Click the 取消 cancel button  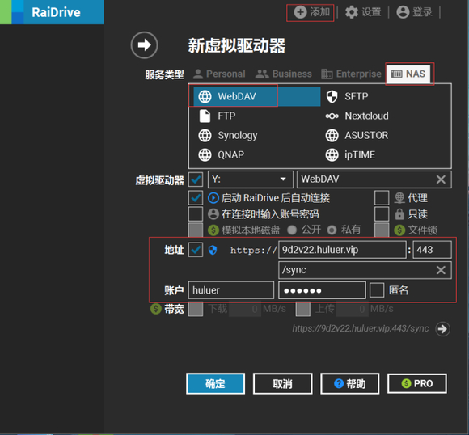point(283,383)
